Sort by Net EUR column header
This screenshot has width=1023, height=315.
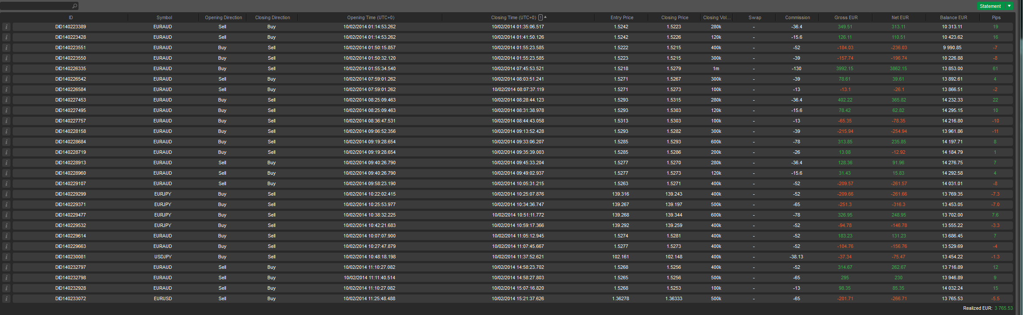point(900,18)
